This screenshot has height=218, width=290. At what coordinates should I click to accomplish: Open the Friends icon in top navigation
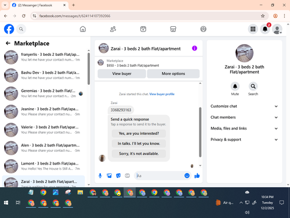tap(113, 29)
